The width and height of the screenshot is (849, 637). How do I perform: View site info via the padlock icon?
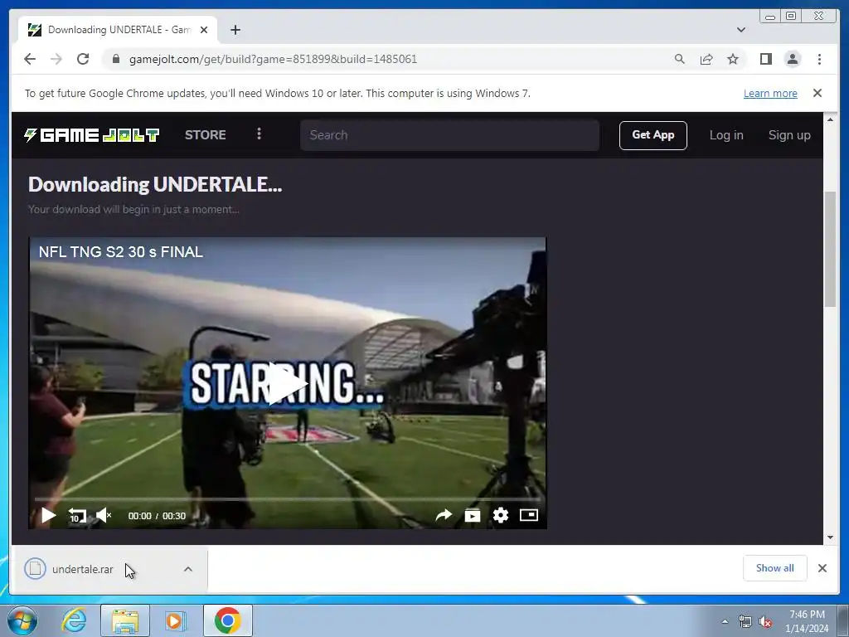pos(116,59)
